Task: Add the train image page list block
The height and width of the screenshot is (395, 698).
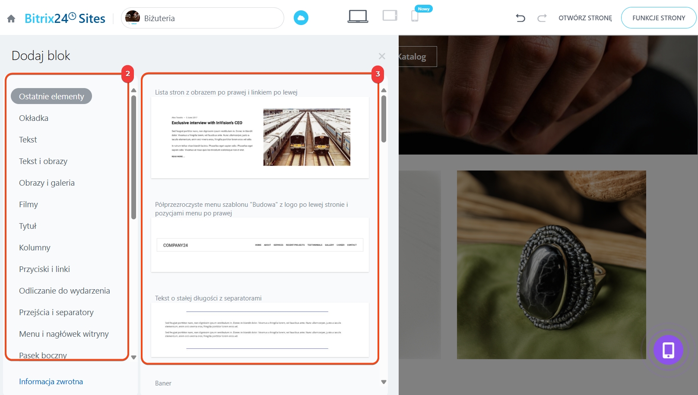Action: click(x=260, y=137)
